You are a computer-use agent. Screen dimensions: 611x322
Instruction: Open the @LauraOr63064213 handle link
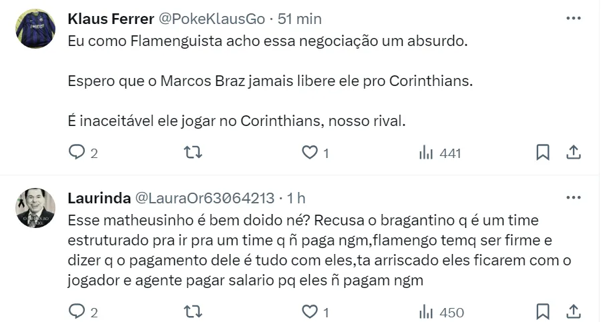(205, 197)
